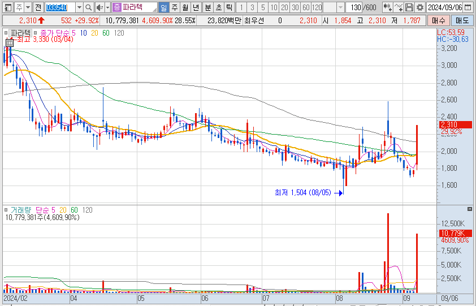Image resolution: width=476 pixels, height=306 pixels.
Task: Open the 파라텍 stock name combo box
Action: click(x=135, y=7)
